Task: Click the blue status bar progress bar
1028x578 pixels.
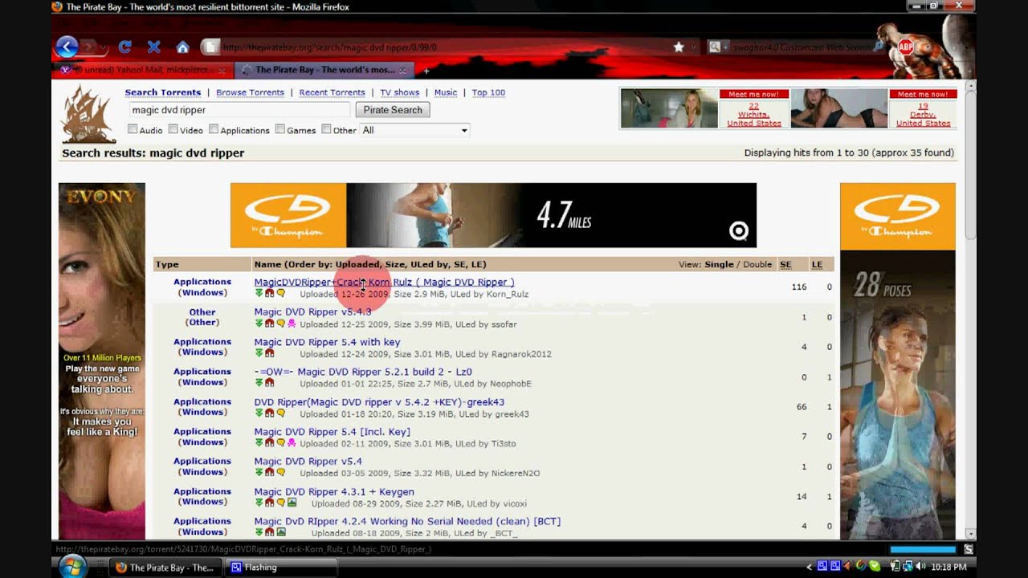Action: coord(923,549)
